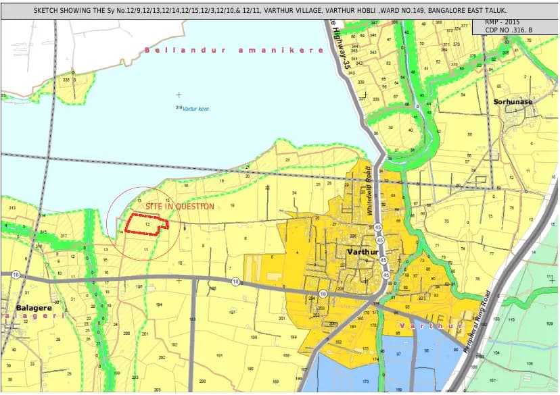Click survey number 191
Screen dimensions: 560x395
tap(220, 355)
